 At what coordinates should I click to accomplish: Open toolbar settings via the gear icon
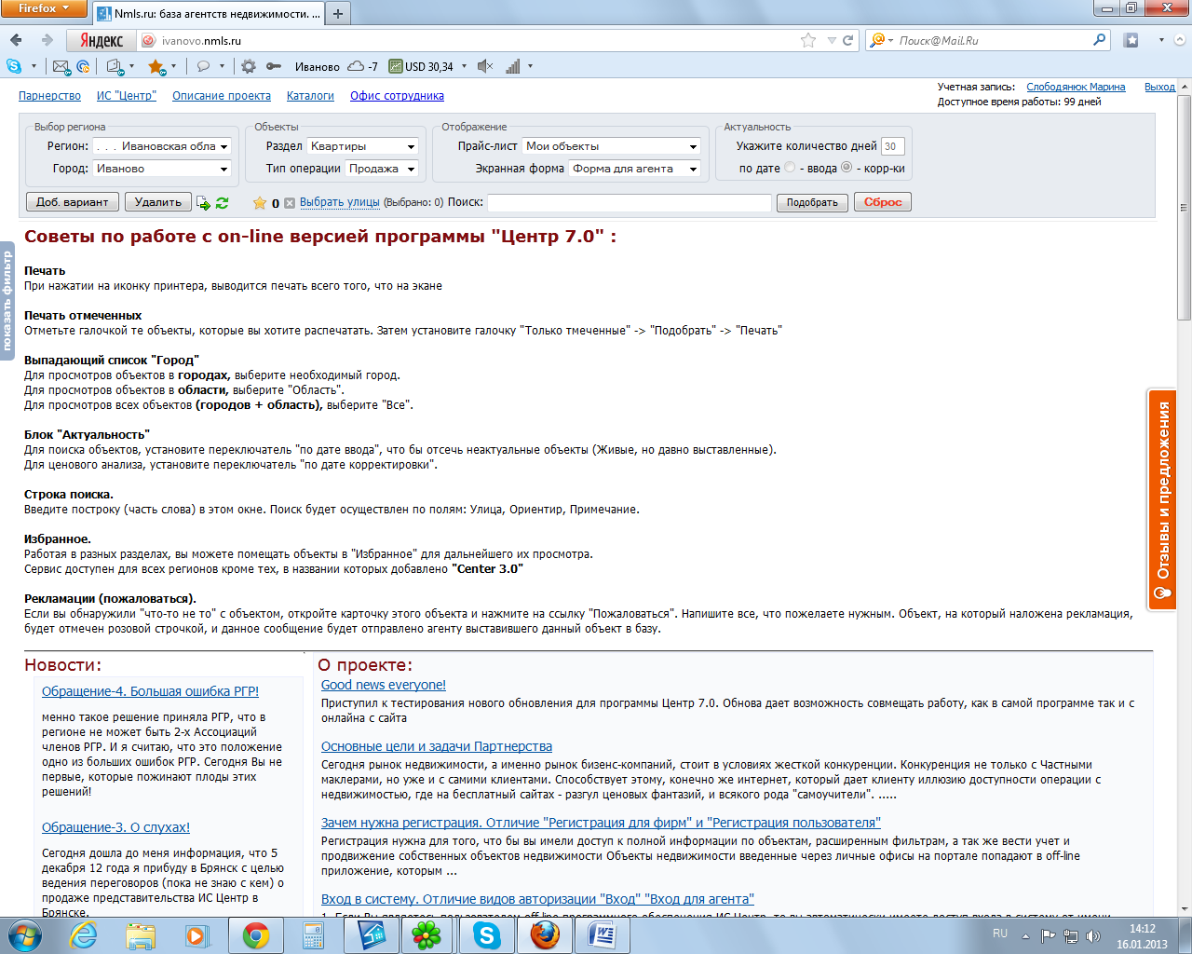coord(249,66)
